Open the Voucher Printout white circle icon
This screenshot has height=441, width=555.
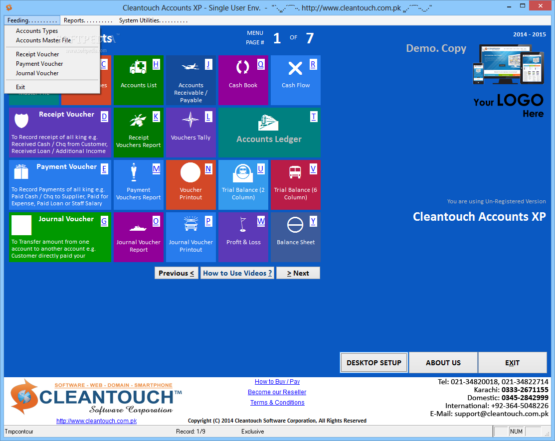pyautogui.click(x=190, y=172)
